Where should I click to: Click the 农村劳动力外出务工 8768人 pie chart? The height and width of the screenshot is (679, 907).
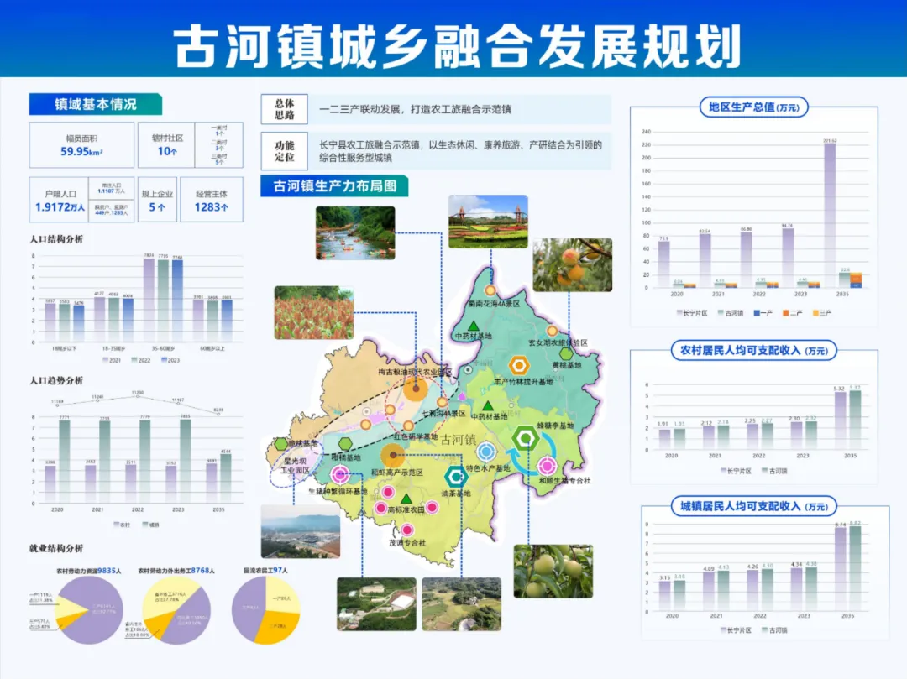(x=176, y=610)
